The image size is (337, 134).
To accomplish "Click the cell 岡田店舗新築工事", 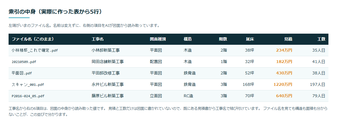I will (x=107, y=62).
